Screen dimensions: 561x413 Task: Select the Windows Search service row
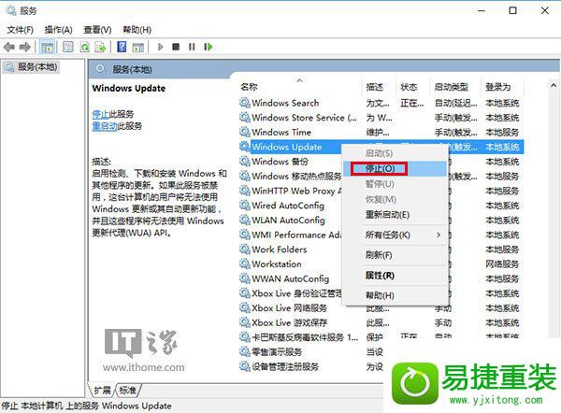pos(381,103)
